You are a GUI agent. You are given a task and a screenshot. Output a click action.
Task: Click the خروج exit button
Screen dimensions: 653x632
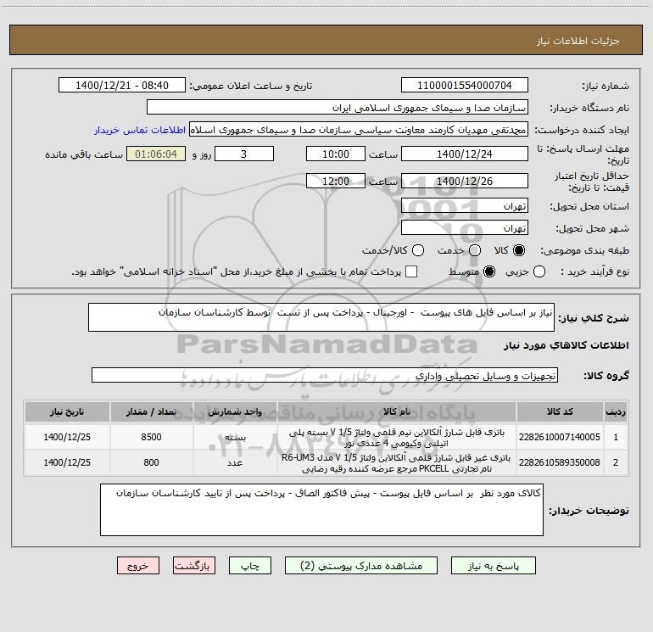tap(138, 566)
